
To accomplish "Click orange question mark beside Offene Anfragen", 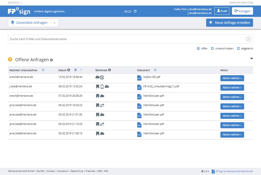I will (10, 59).
